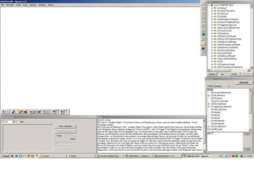Click the horizontal scrollbar of Vobs tree
This screenshot has height=176, width=254.
(x=229, y=70)
